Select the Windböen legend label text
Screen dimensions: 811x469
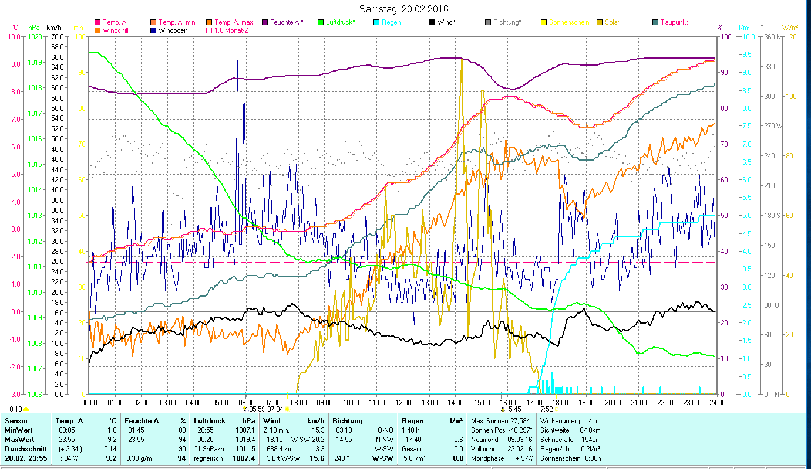click(173, 30)
